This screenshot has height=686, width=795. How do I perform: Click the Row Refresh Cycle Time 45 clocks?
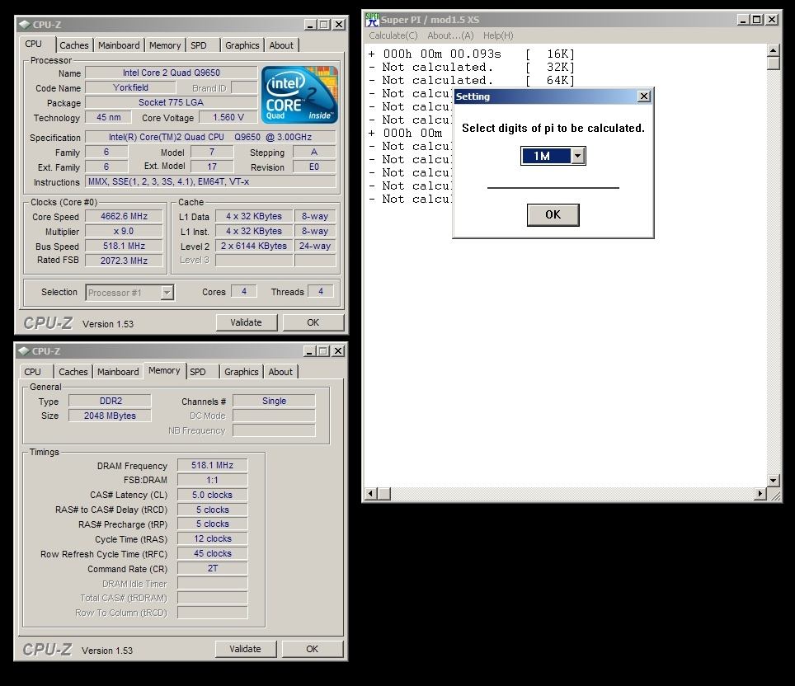213,554
